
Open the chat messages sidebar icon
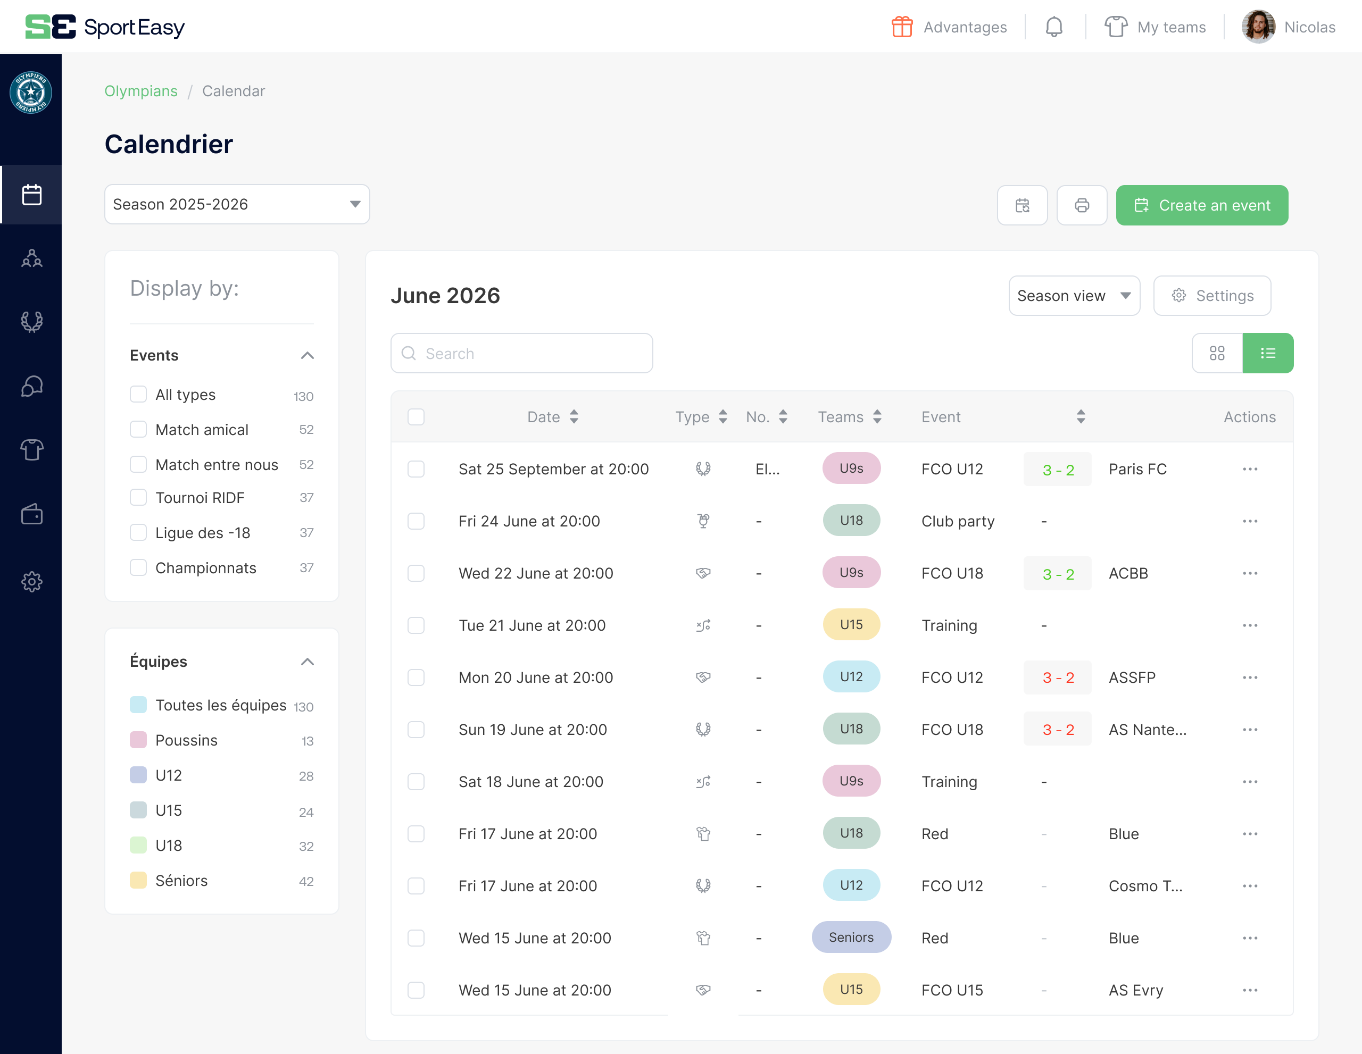(x=31, y=386)
